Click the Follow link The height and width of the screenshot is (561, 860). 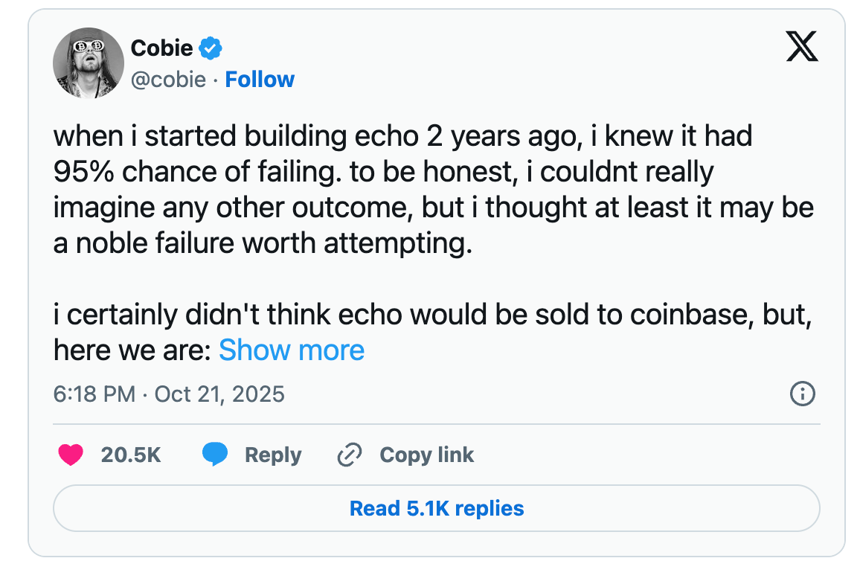pyautogui.click(x=259, y=80)
